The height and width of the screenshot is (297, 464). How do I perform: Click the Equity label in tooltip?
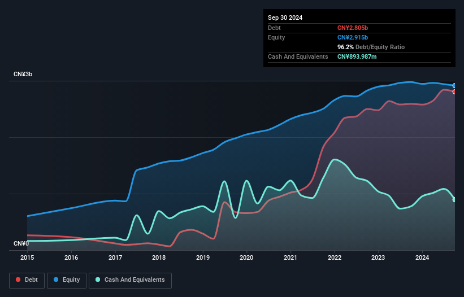point(276,37)
